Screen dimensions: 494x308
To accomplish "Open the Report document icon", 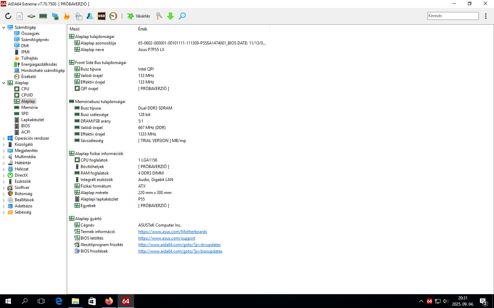I will coord(20,16).
